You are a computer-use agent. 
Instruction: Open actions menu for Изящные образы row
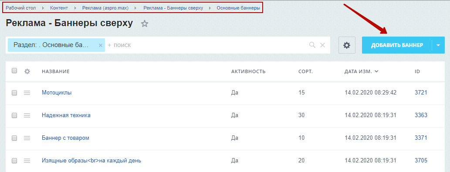27,161
